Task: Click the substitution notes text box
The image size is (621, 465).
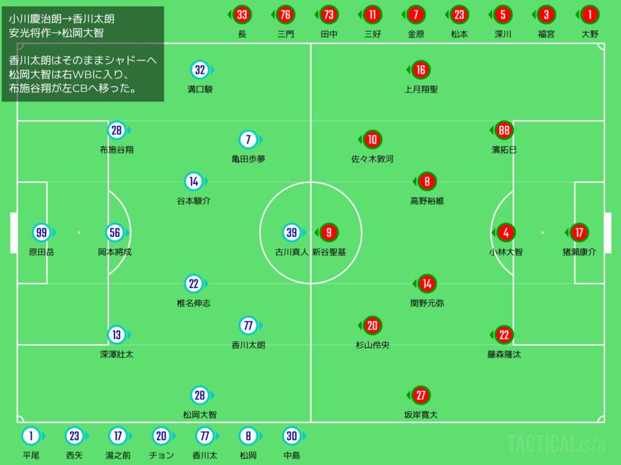Action: pos(82,53)
